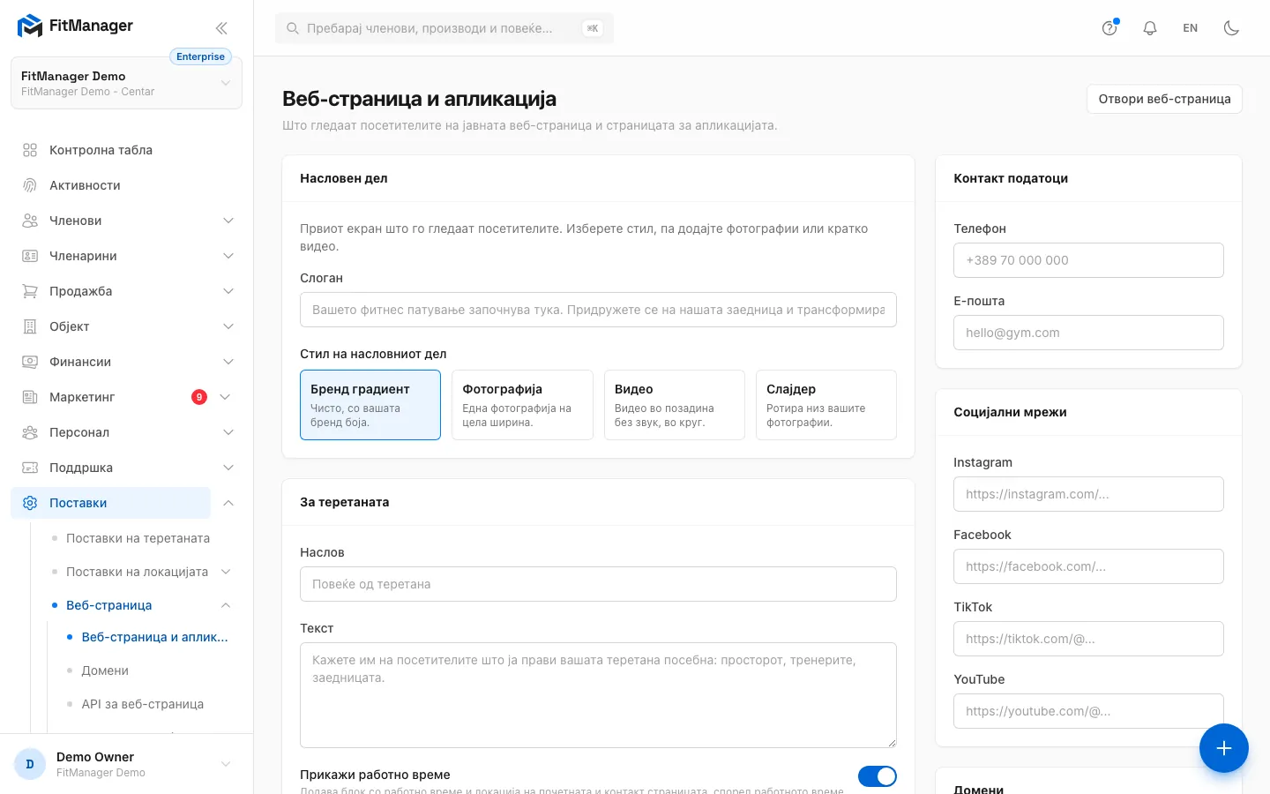Click the Телефон input field
Screen dimensions: 1270x794
point(1088,260)
